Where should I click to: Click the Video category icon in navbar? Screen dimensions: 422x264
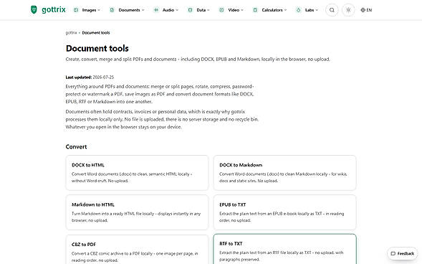(221, 10)
